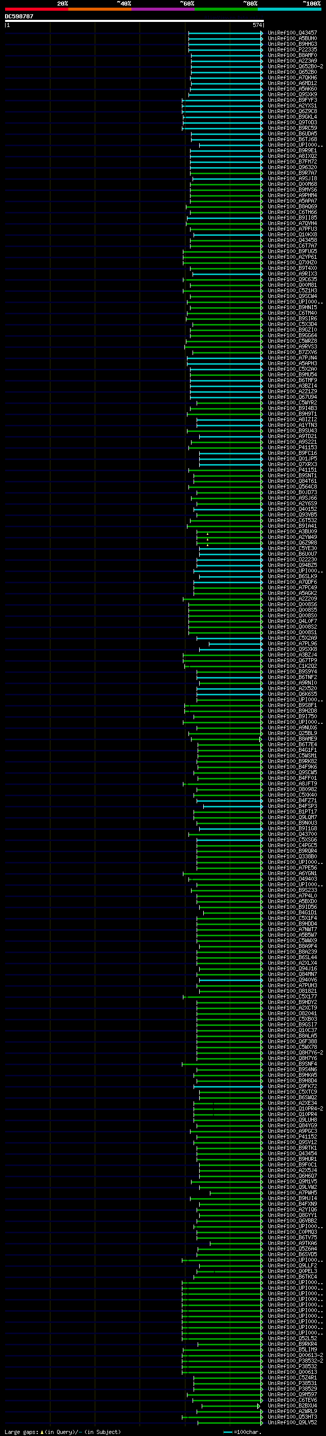
Task: Click the orange ~40% identity legend segment
Action: point(100,9)
